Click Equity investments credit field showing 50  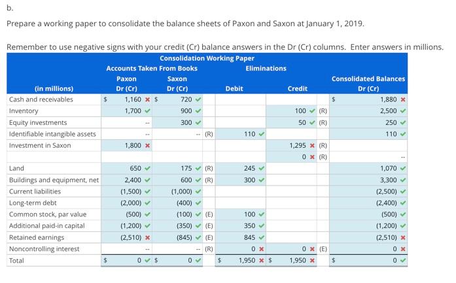[291, 123]
